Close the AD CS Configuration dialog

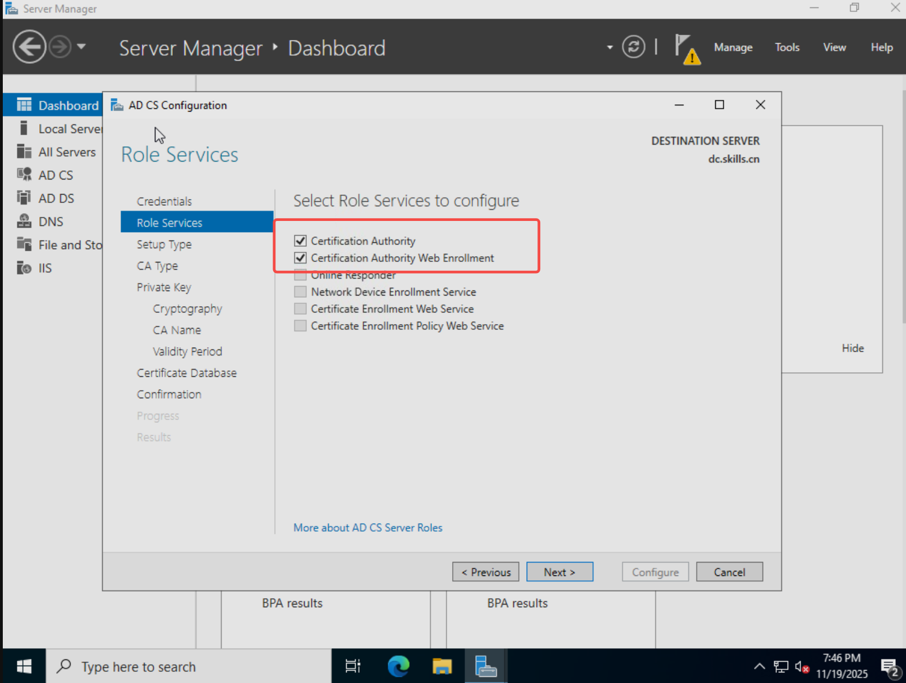point(760,105)
